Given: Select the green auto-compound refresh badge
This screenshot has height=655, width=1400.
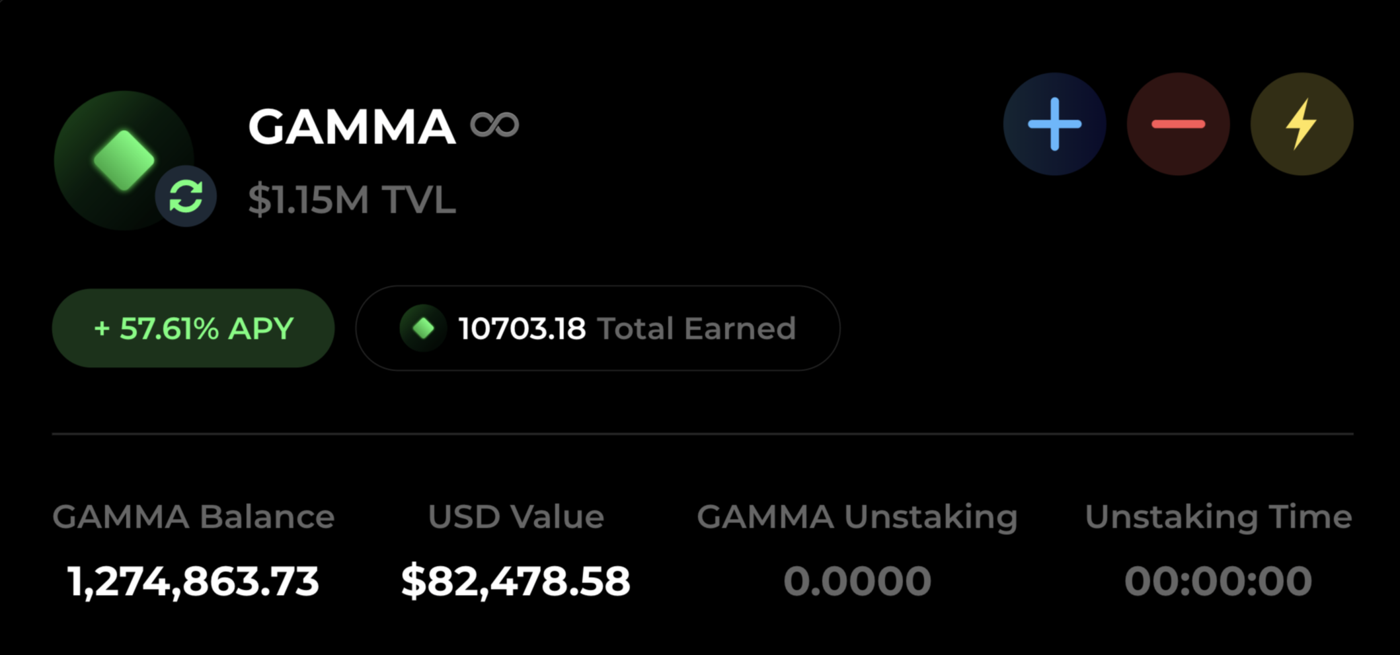Looking at the screenshot, I should pos(186,196).
